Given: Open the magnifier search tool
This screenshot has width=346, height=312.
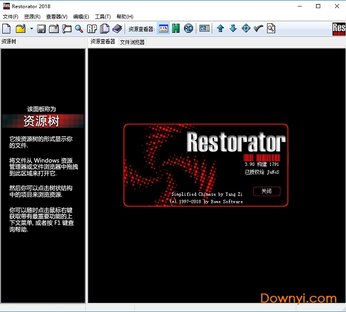Looking at the screenshot, I should [x=79, y=28].
